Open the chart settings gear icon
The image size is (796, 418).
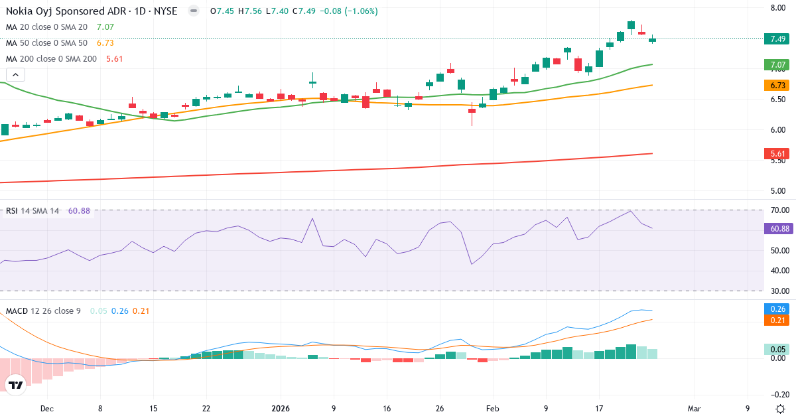781,410
